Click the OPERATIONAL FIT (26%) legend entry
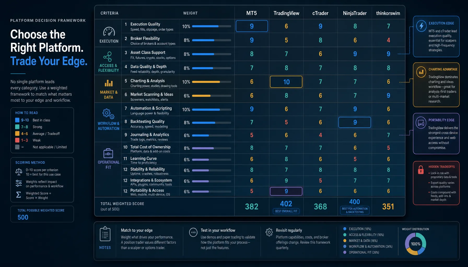Image resolution: width=468 pixels, height=267 pixels. (361, 252)
